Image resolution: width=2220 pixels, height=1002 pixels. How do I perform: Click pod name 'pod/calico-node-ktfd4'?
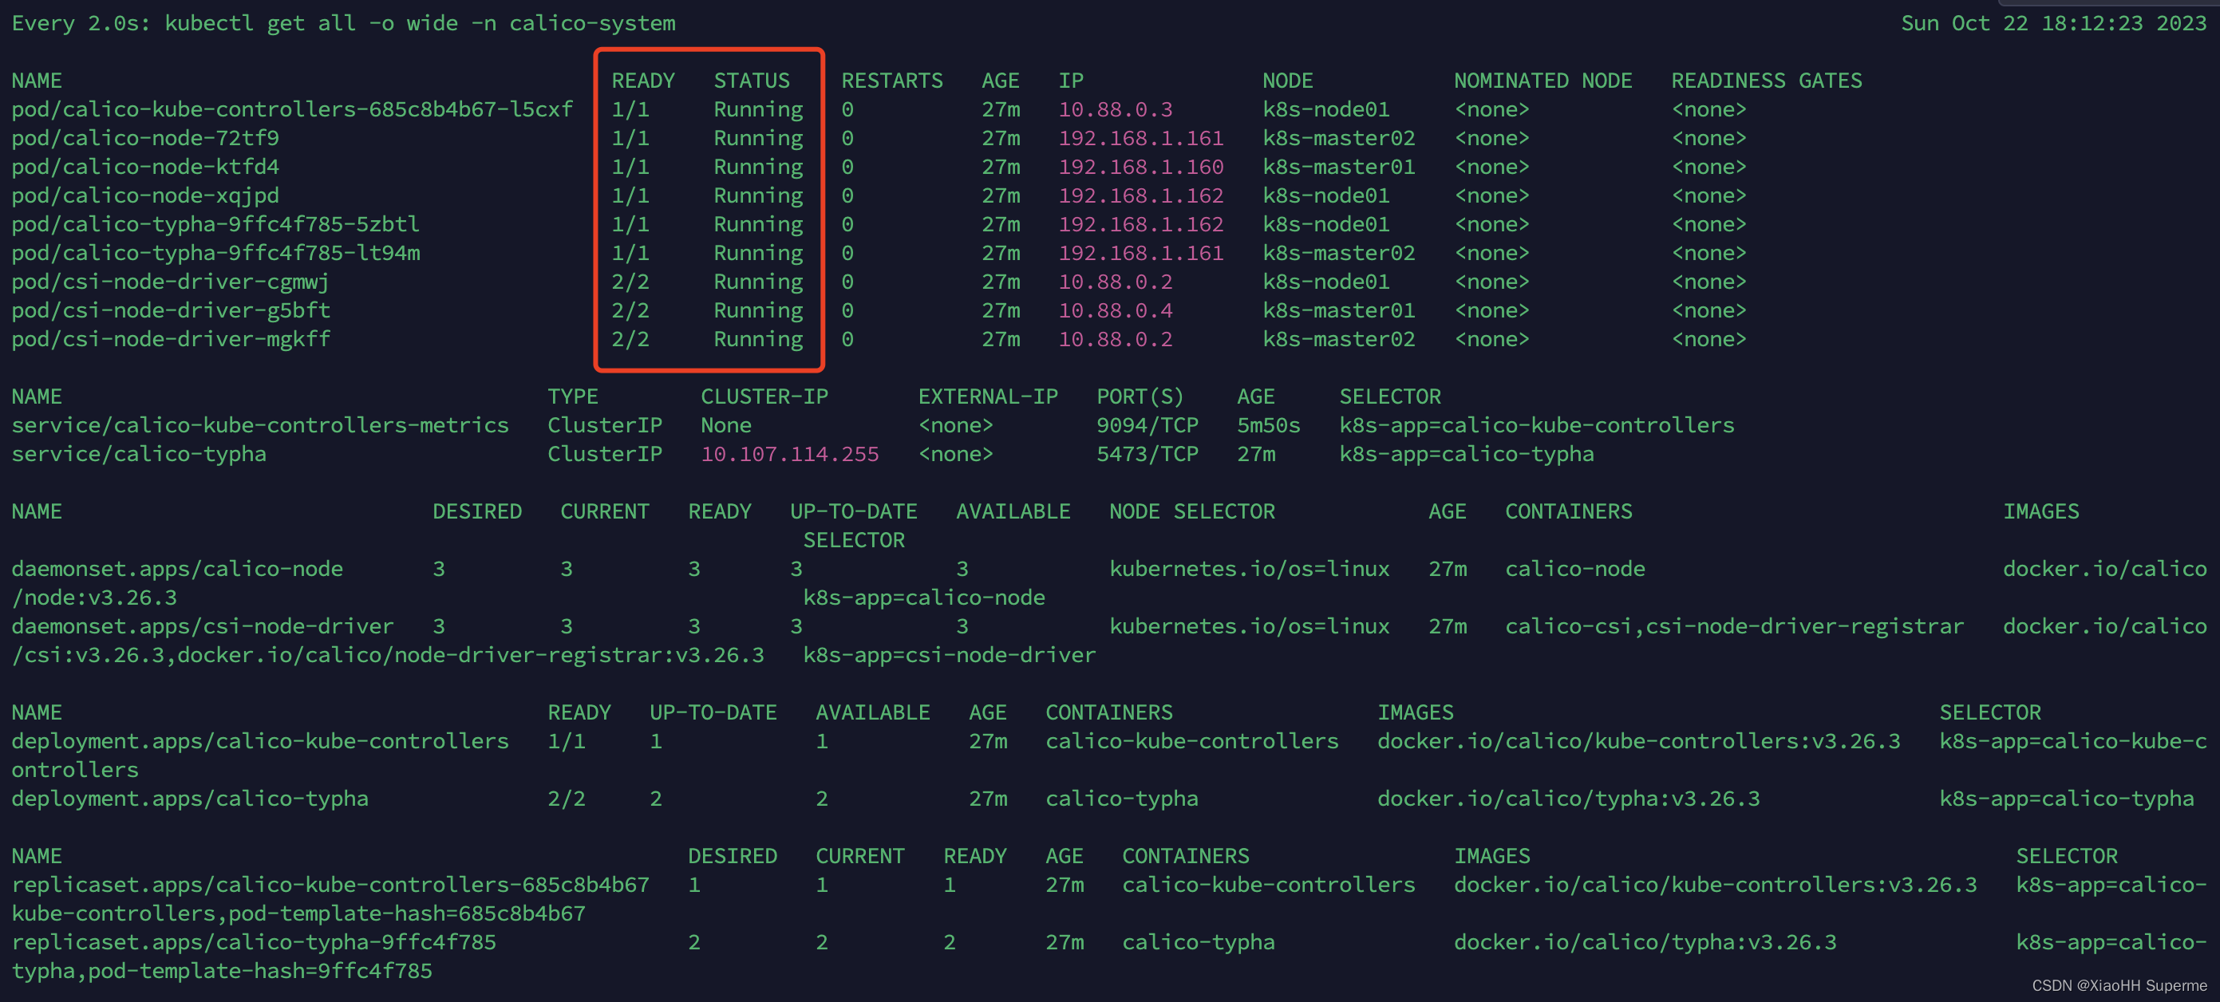pos(146,166)
